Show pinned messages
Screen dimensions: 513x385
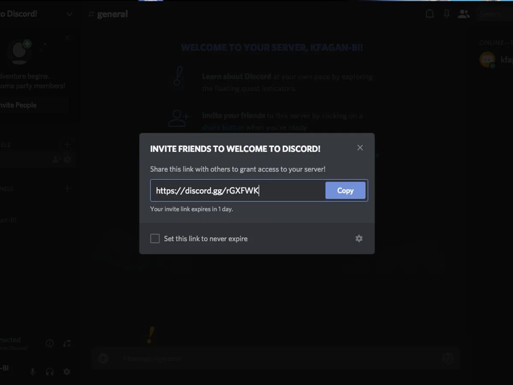(x=447, y=14)
